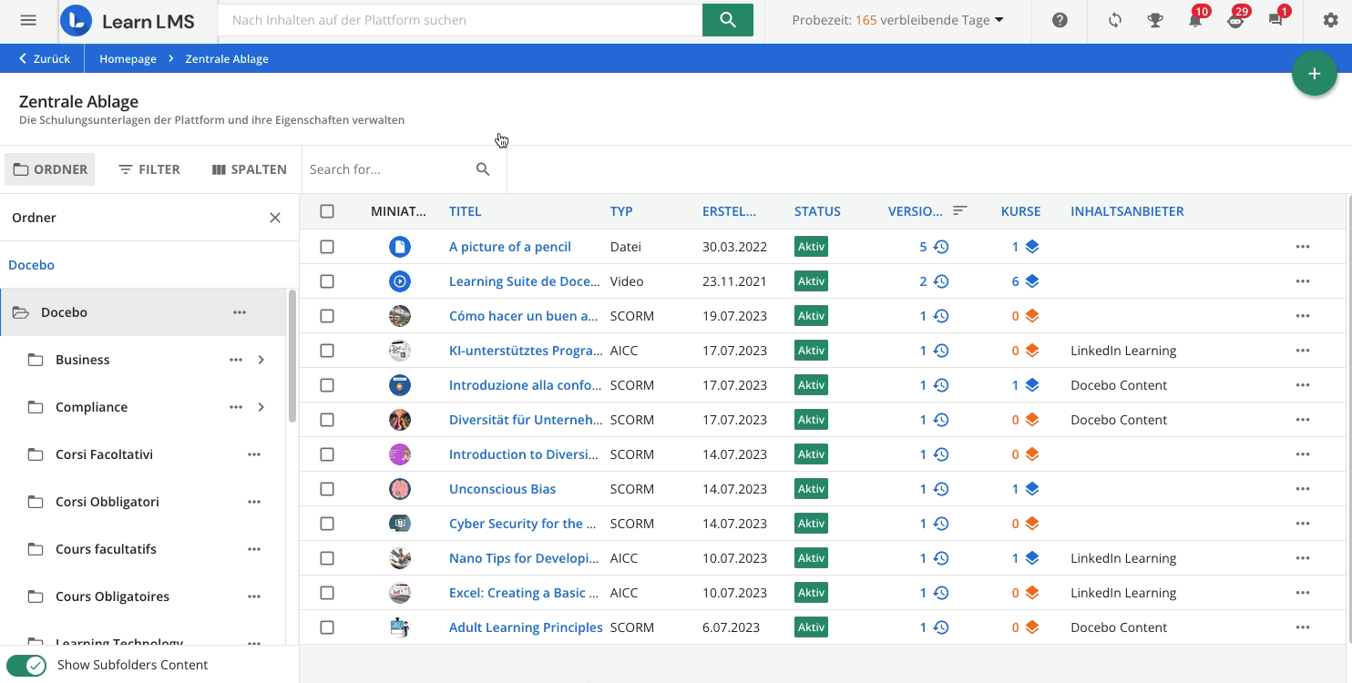Open the help question mark icon

[x=1060, y=20]
